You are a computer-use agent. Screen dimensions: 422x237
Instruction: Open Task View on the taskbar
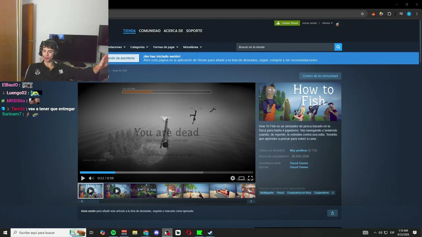(91, 233)
